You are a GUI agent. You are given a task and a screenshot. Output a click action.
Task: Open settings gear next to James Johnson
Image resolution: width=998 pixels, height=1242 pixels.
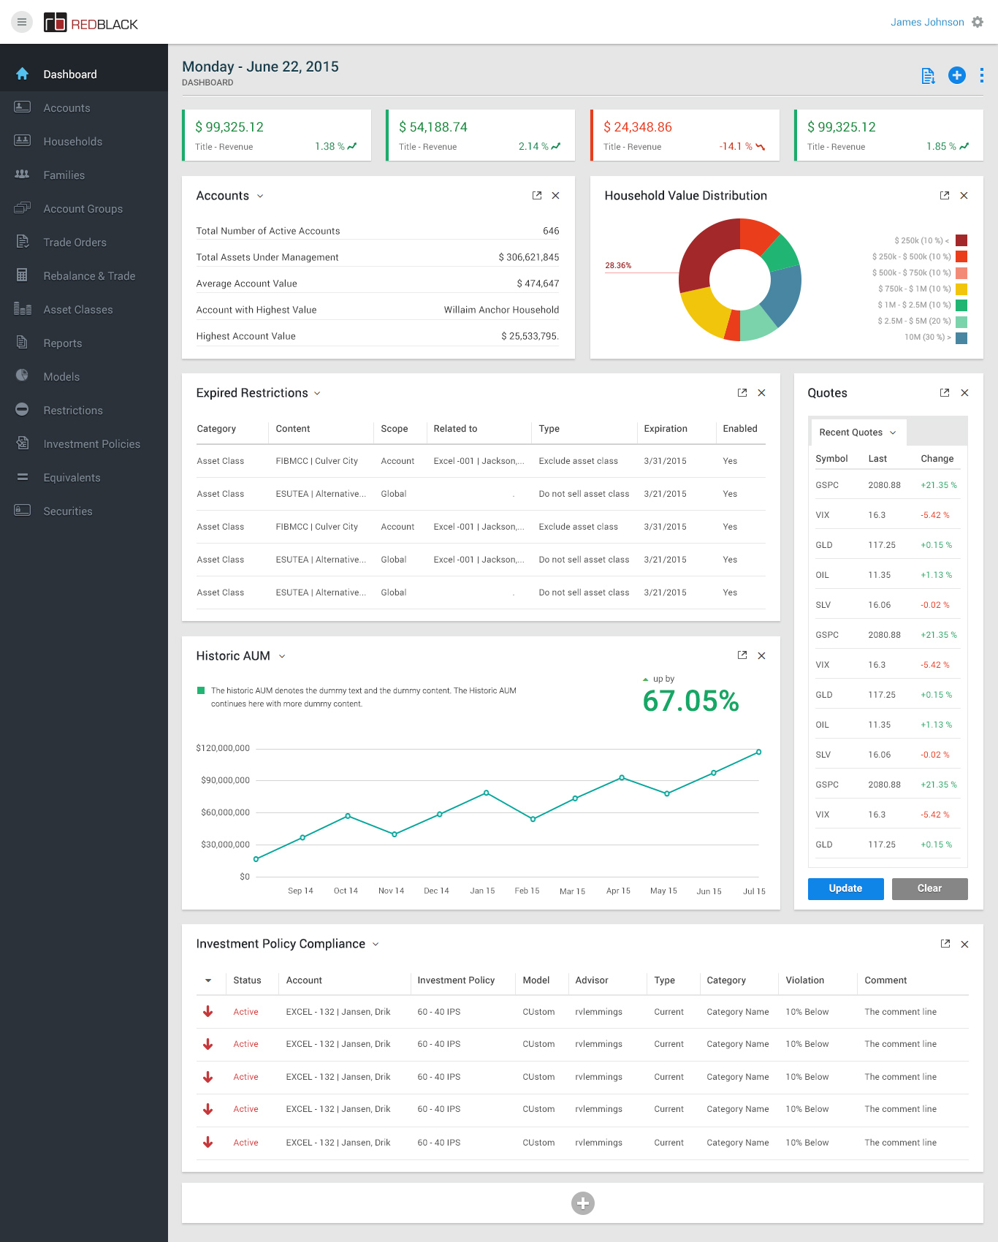tap(978, 22)
